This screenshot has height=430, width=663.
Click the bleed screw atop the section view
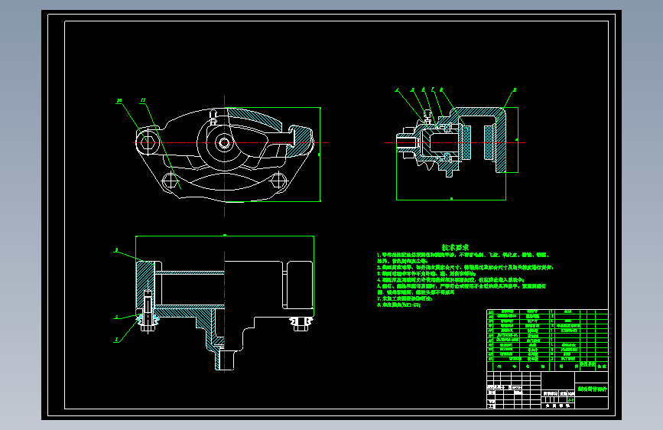click(427, 116)
